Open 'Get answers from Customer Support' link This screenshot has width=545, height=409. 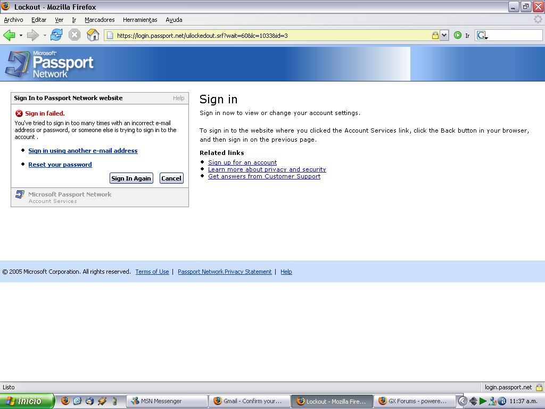click(x=264, y=176)
